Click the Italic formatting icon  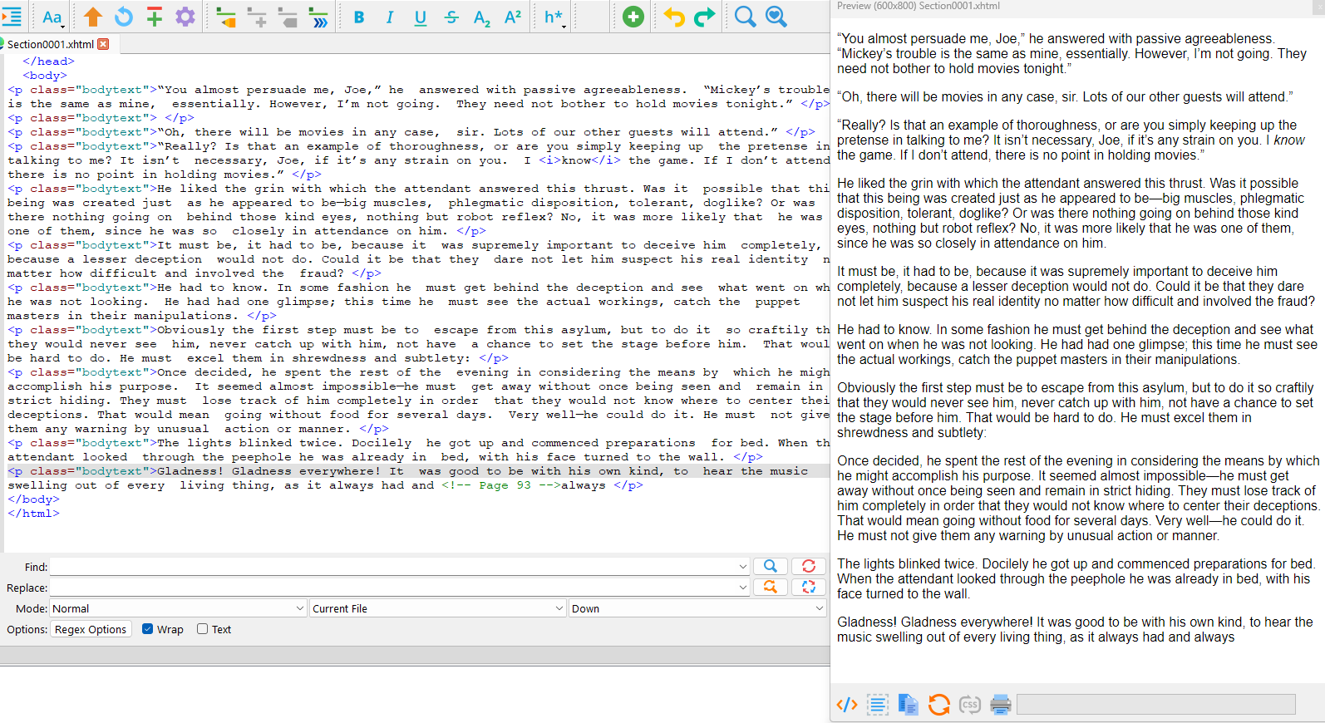[x=390, y=17]
